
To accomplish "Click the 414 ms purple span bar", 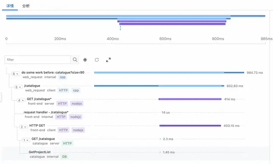I will click(190, 99).
